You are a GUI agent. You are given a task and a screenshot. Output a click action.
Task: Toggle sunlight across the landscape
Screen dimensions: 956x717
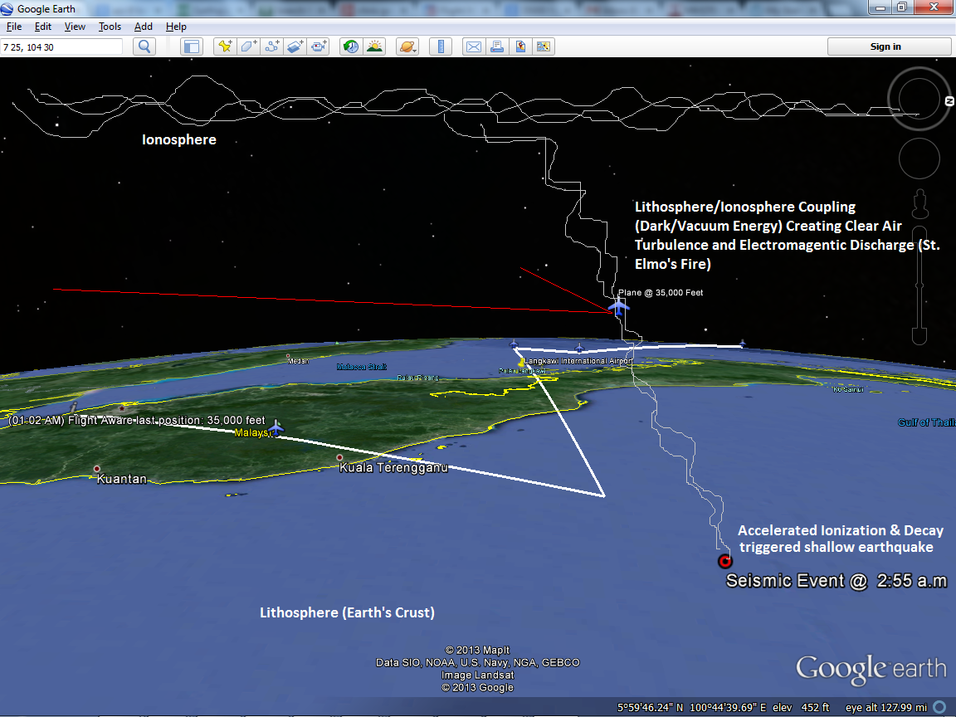click(x=375, y=46)
